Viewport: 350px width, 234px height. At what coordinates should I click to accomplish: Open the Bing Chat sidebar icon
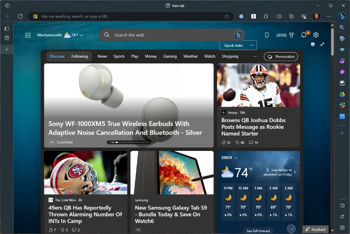342,16
